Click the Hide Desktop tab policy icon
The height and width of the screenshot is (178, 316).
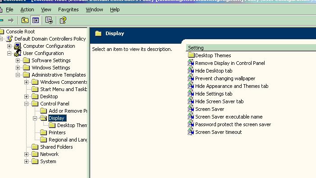191,71
